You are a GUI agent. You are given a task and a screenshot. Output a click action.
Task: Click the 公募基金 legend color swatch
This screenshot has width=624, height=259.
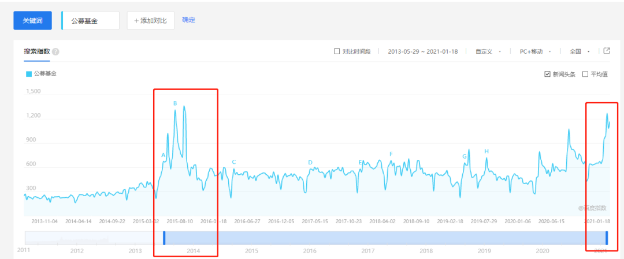[x=29, y=74]
